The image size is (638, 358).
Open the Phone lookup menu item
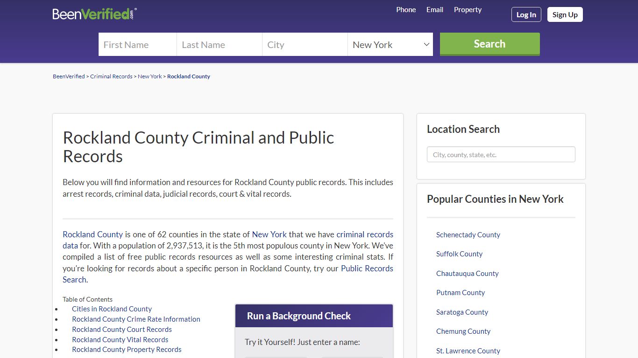(x=406, y=10)
